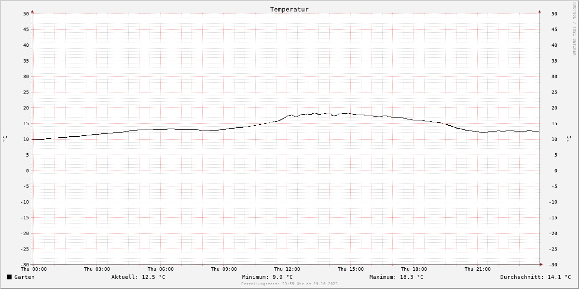This screenshot has height=289, width=579.
Task: Click the Maximum: 18.3 °C readout
Action: 397,277
